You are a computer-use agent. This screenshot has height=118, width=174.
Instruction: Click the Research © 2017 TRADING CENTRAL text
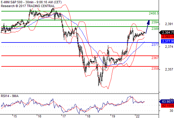[x=28, y=6]
